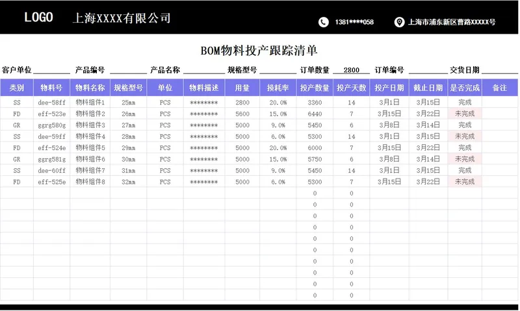Select the company name 上海XXXX有限公司

[x=122, y=18]
